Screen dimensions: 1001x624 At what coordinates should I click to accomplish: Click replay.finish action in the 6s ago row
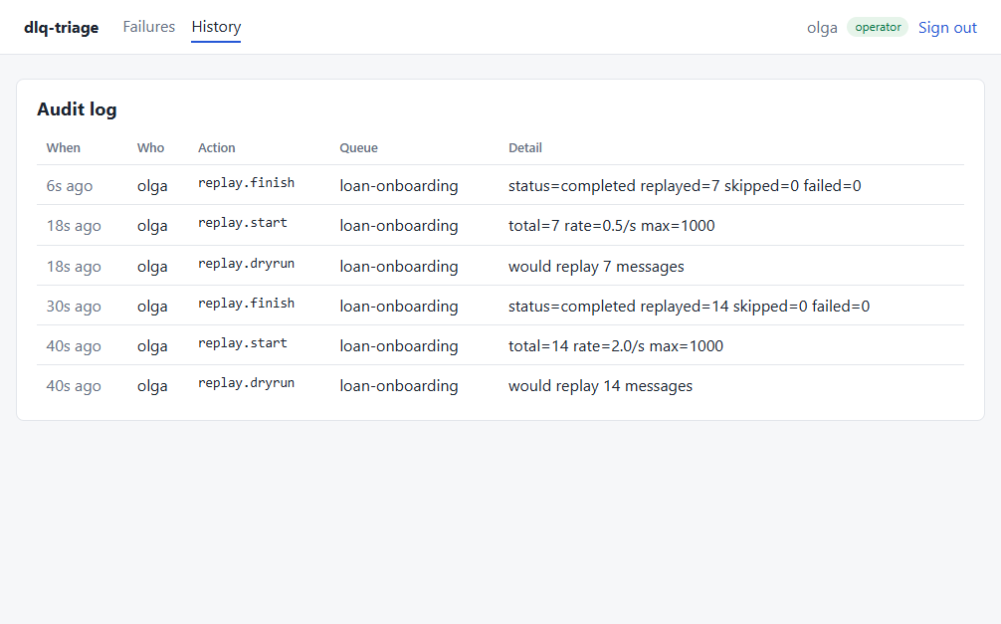247,183
